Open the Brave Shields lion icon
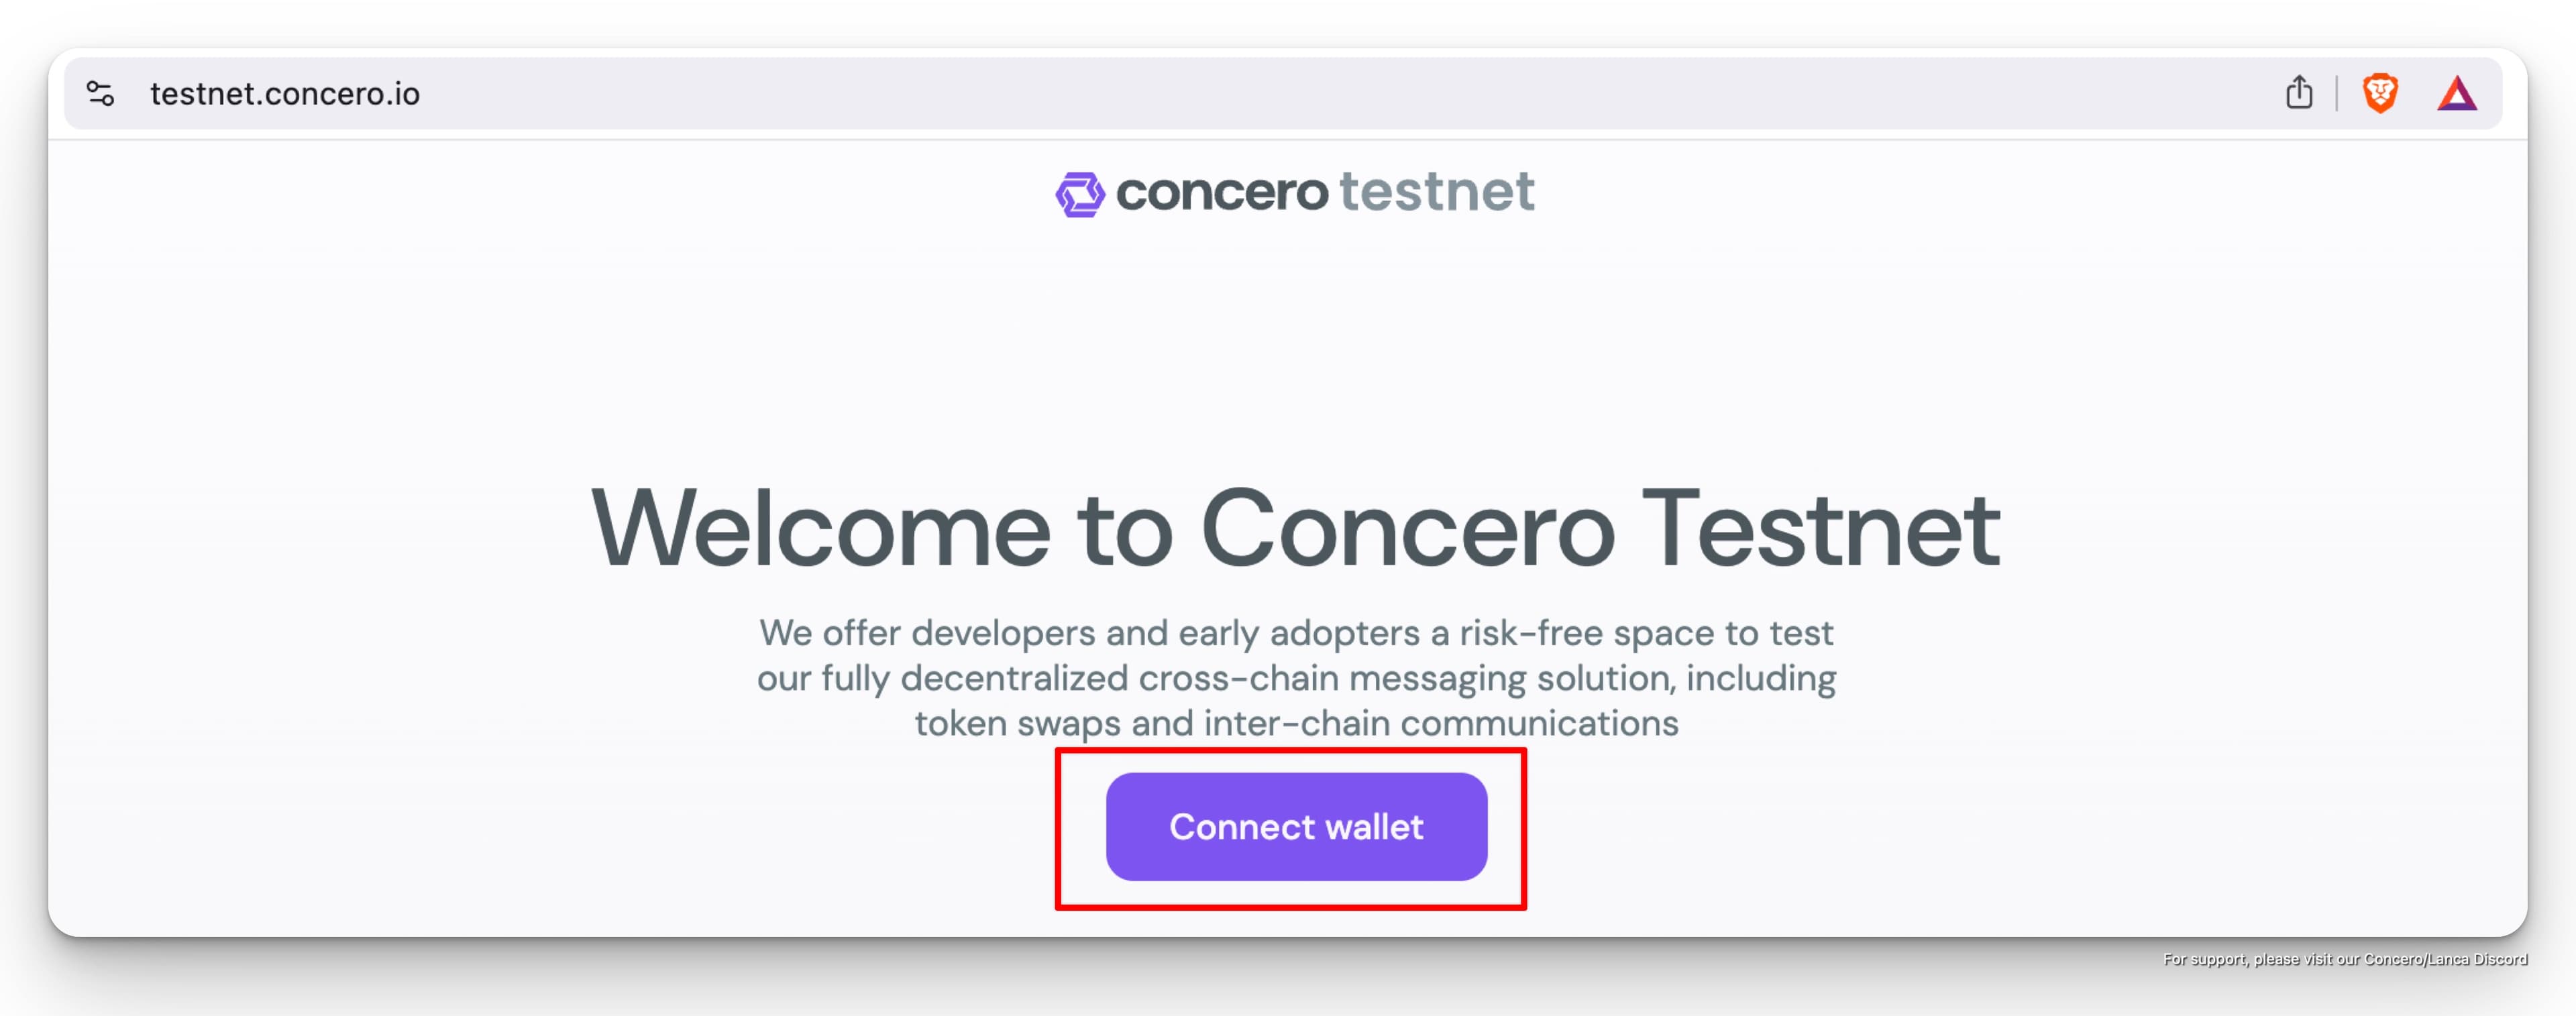Screen dimensions: 2576x1016 tap(2380, 93)
